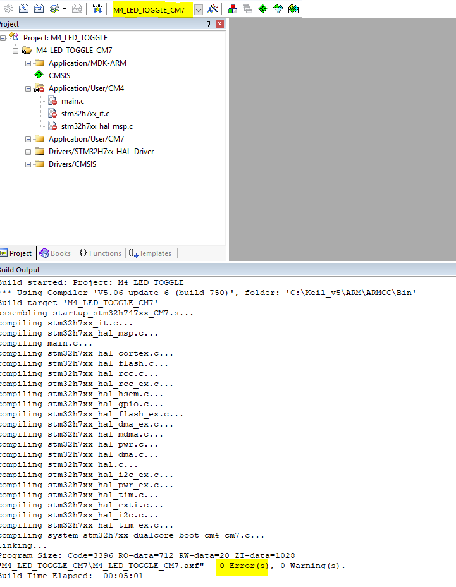Click the 'assembling startup_stm32h747xx_CM7.s...' line
The width and height of the screenshot is (456, 587).
pyautogui.click(x=96, y=313)
